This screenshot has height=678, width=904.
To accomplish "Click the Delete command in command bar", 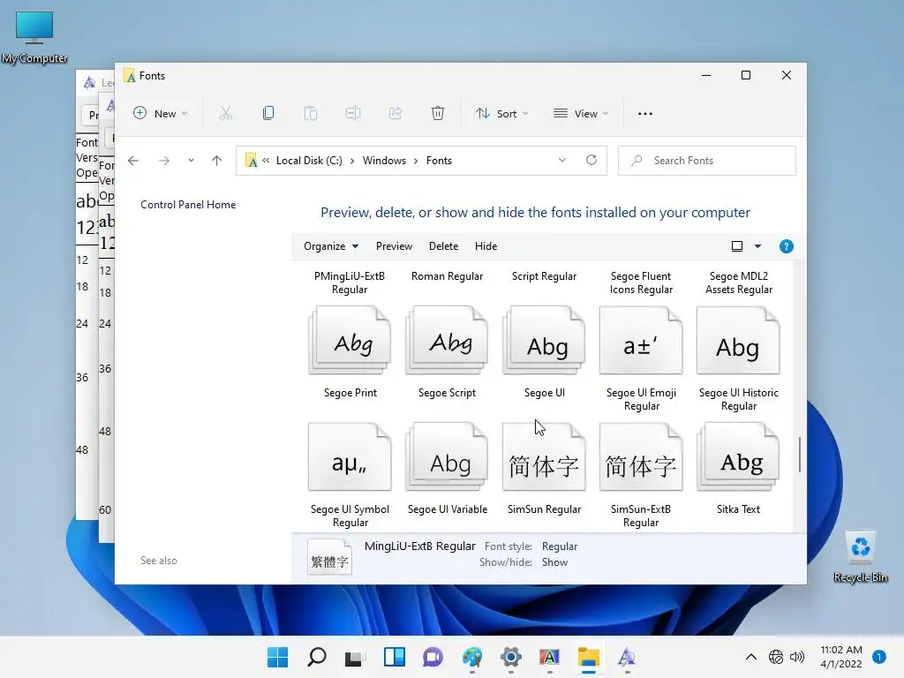I will tap(443, 246).
